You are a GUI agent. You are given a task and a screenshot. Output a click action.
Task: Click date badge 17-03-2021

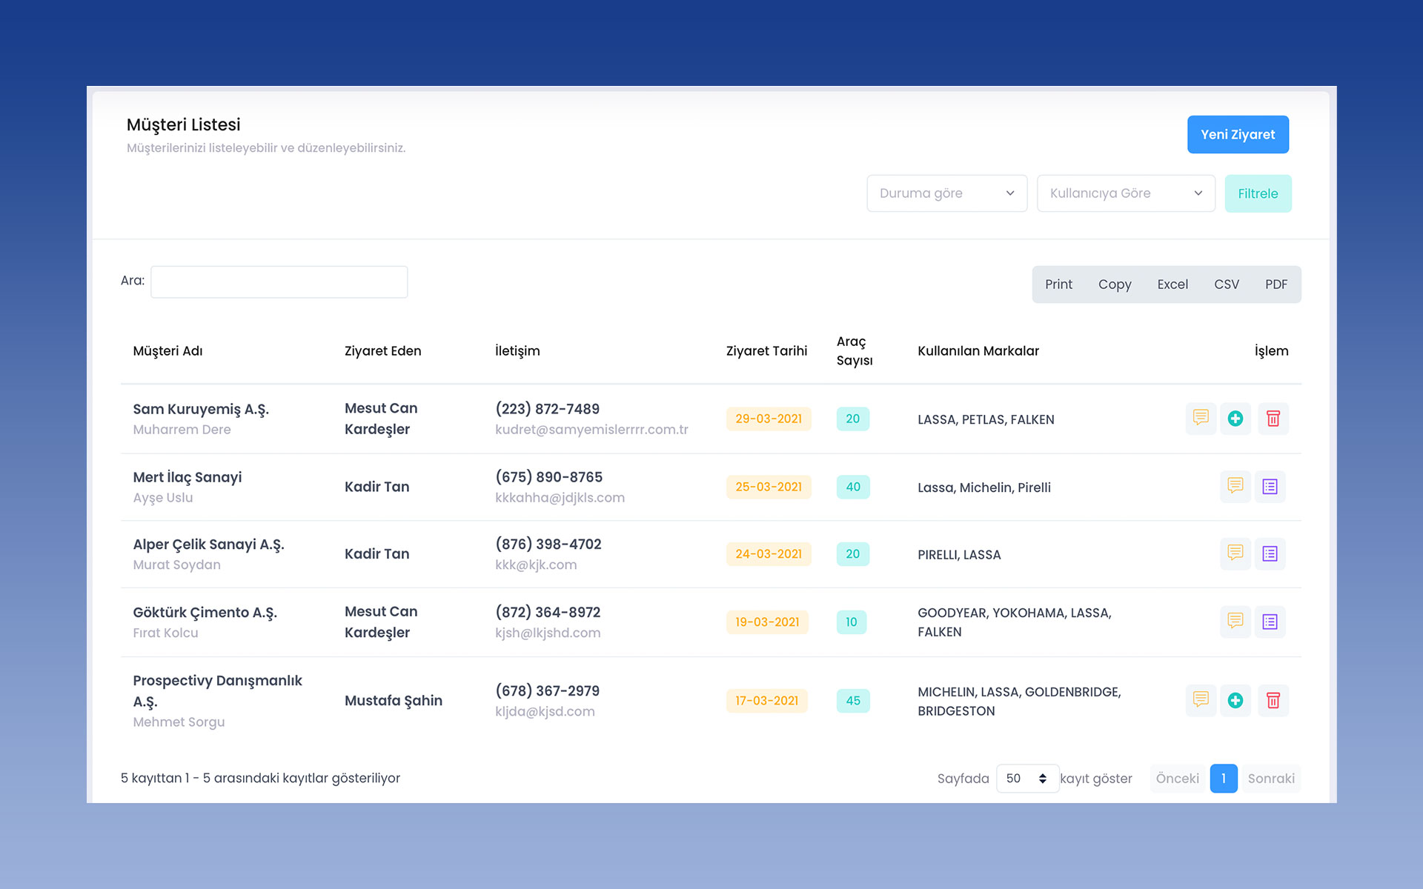coord(766,700)
